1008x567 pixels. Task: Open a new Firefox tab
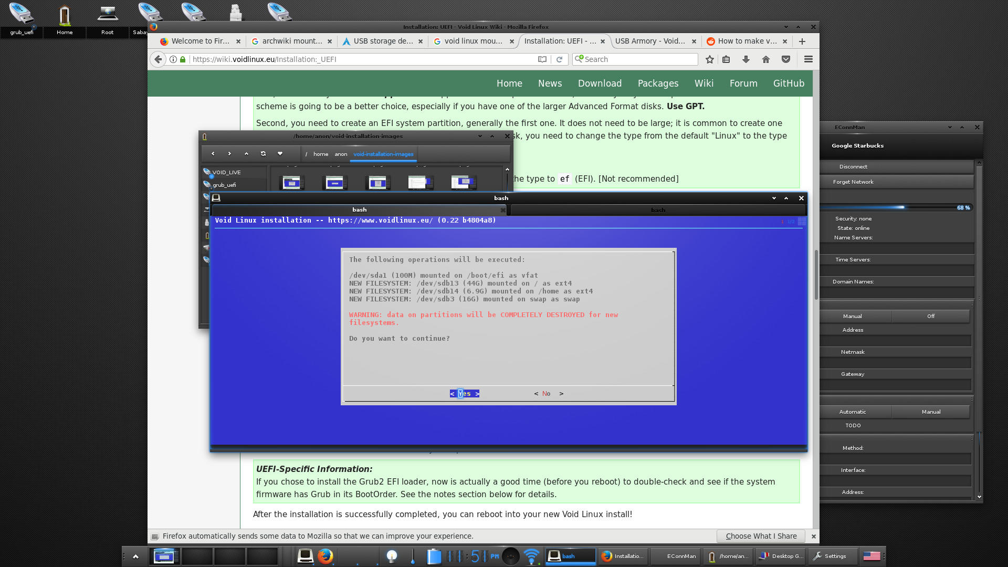(802, 41)
